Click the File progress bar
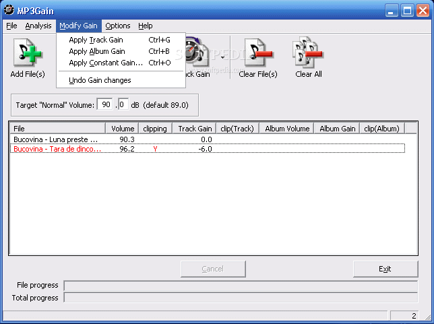 coord(241,286)
